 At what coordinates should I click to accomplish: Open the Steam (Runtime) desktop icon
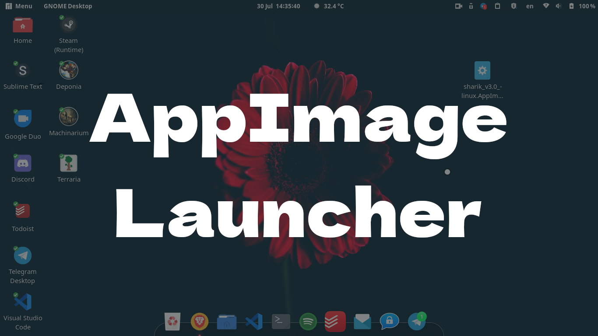point(68,25)
